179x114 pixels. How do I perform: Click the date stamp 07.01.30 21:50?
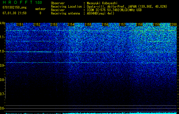coord(15,13)
